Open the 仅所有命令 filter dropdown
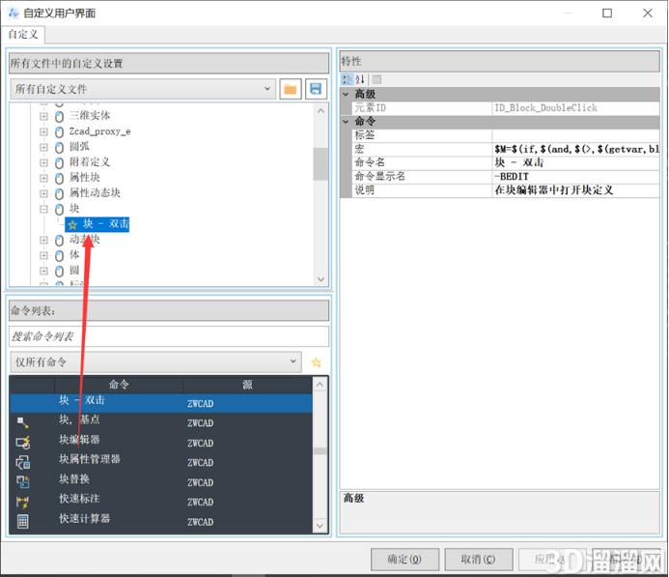Image resolution: width=669 pixels, height=577 pixels. pyautogui.click(x=155, y=361)
